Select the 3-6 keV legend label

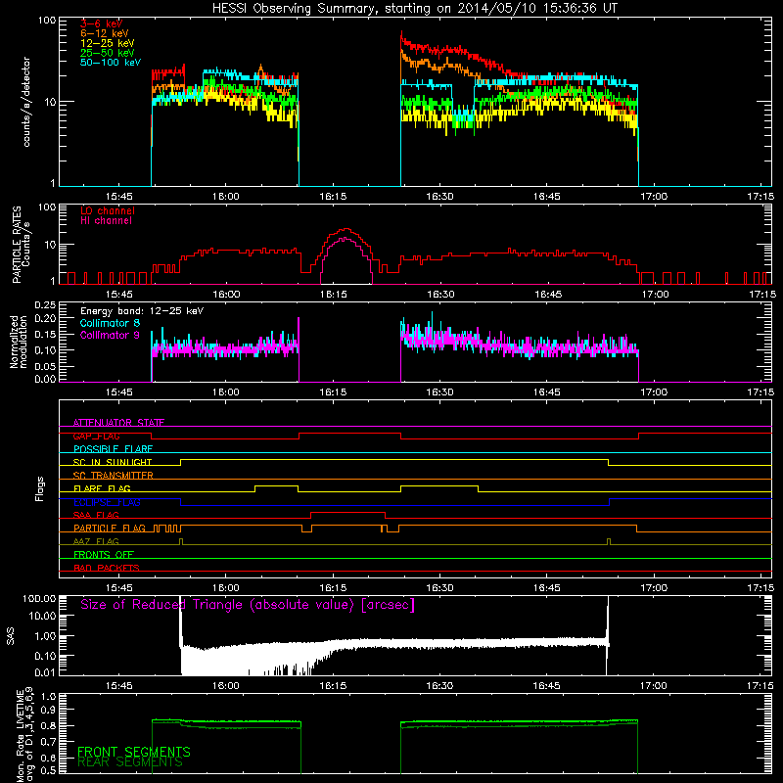(101, 23)
